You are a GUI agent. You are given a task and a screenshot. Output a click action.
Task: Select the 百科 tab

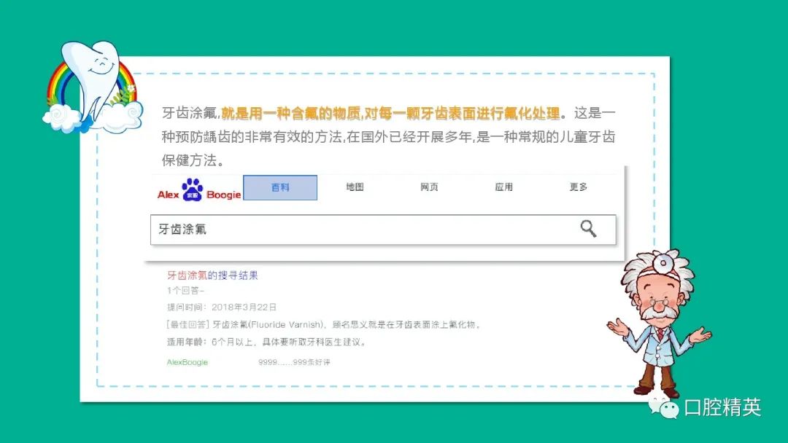pos(280,188)
